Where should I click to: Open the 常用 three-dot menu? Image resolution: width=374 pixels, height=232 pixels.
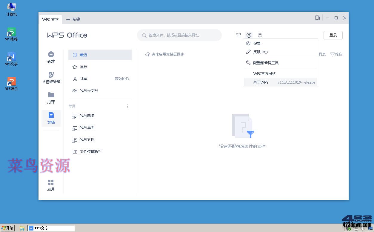(127, 106)
